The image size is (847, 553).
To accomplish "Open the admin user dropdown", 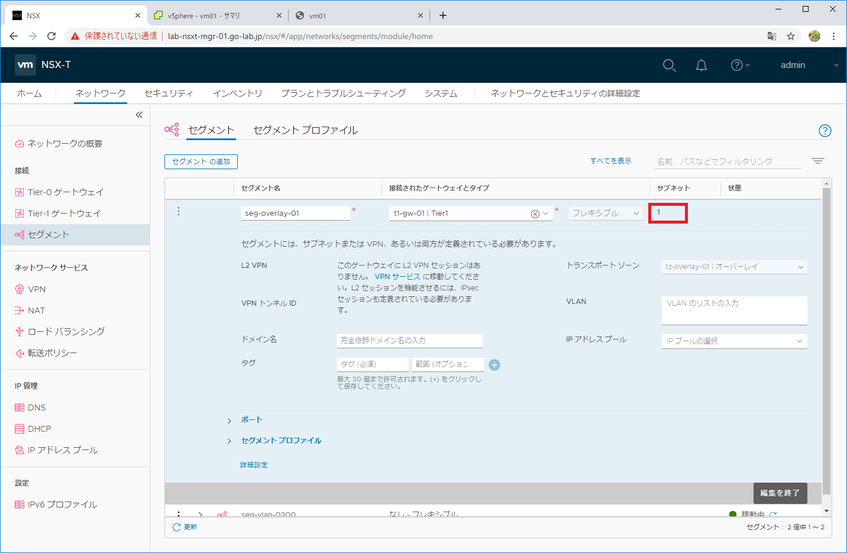I will tap(809, 65).
